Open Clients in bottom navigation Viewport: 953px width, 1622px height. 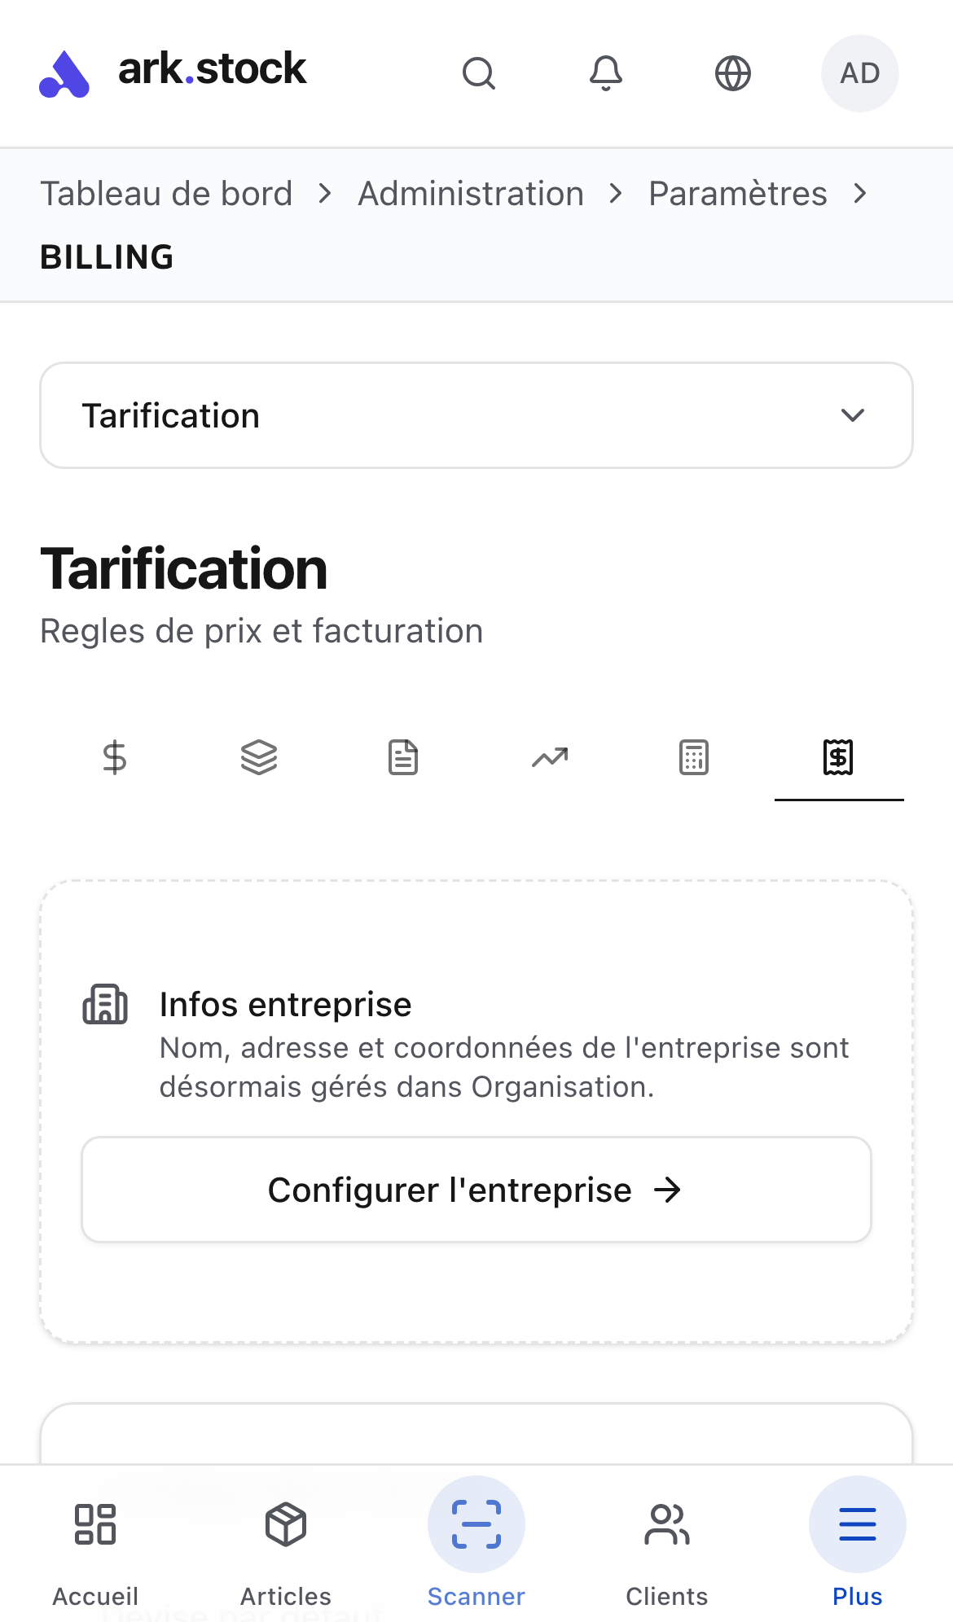click(x=667, y=1545)
